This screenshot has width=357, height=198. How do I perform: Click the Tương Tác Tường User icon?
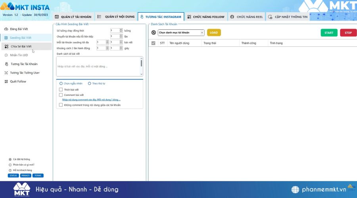[x=6, y=73]
